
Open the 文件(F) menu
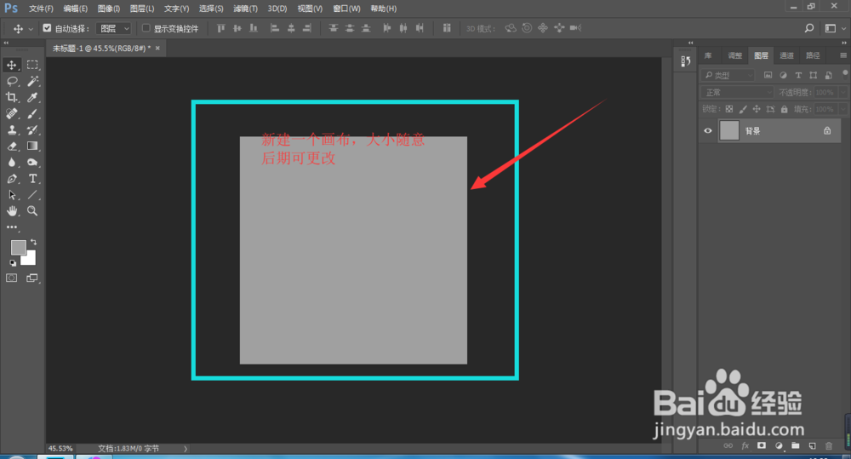coord(41,9)
